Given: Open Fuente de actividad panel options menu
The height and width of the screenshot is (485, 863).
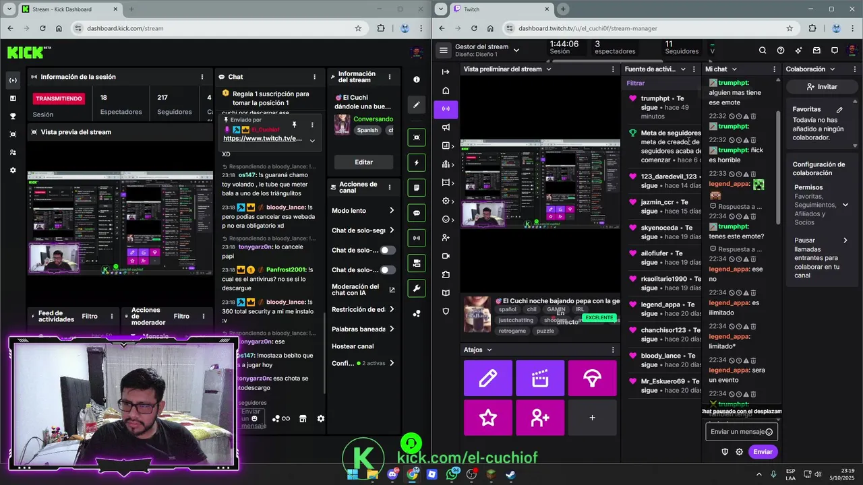Looking at the screenshot, I should click(694, 69).
